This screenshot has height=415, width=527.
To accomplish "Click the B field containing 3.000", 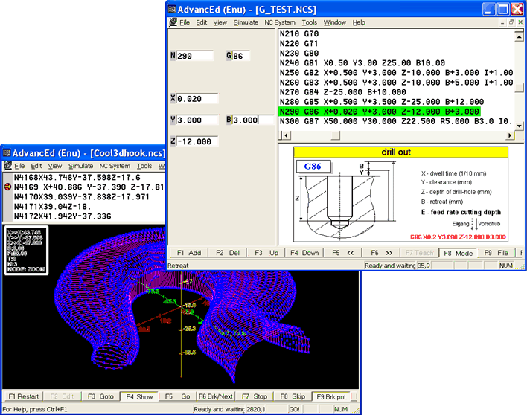I will pyautogui.click(x=253, y=120).
